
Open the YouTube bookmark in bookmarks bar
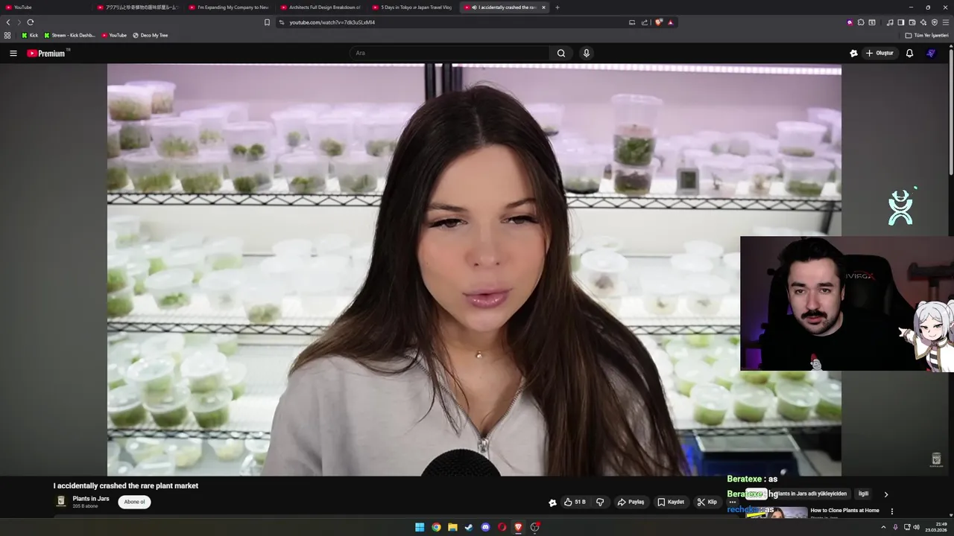click(114, 35)
